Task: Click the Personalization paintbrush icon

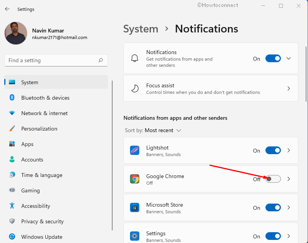Action: 12,129
